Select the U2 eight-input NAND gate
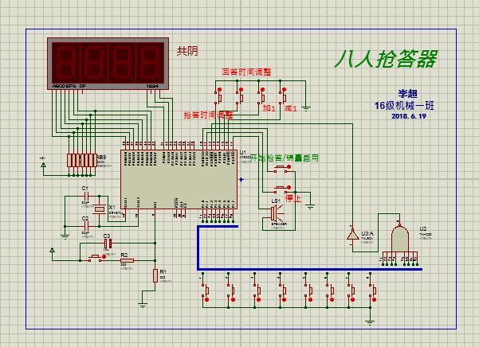 pos(399,239)
